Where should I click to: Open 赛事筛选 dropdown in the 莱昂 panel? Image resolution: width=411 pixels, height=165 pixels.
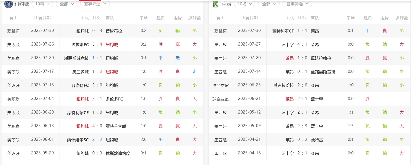pos(297,4)
